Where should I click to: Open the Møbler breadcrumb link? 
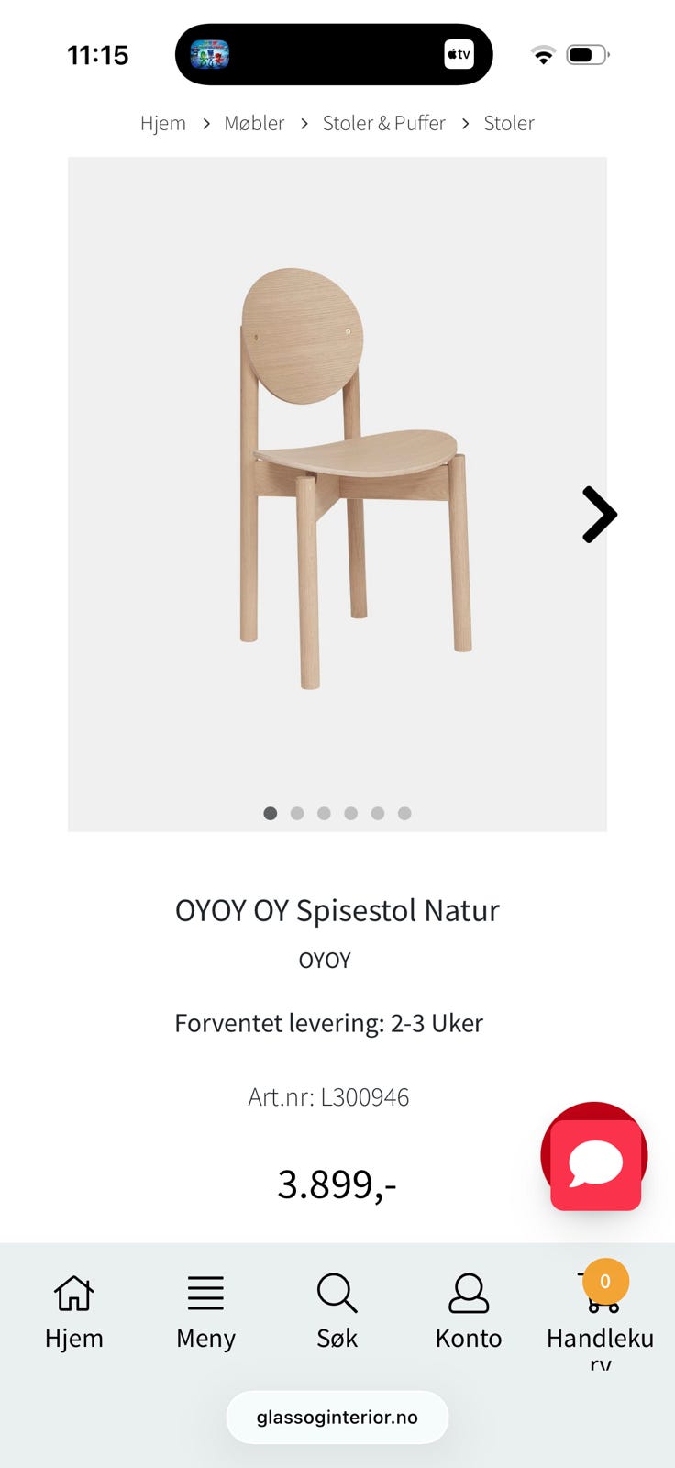pos(254,123)
